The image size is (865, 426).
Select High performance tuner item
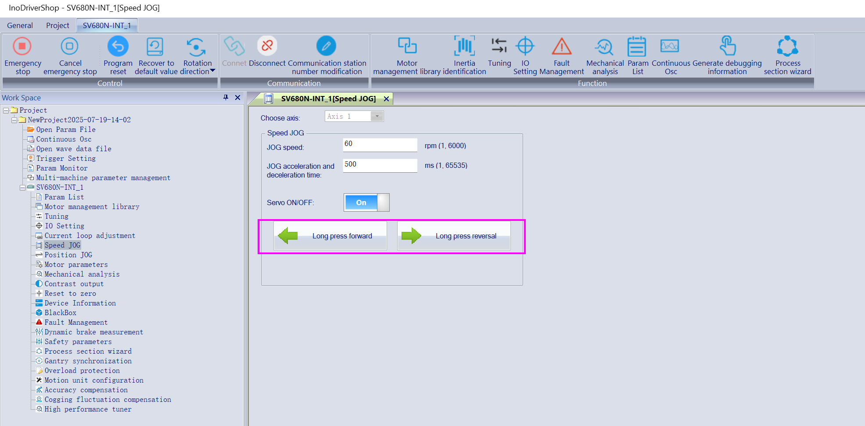pos(88,409)
